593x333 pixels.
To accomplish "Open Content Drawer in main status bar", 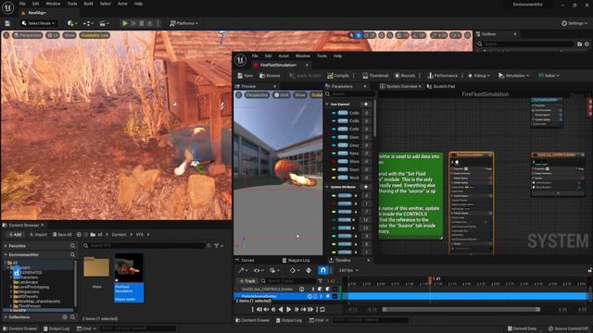I will click(x=19, y=328).
